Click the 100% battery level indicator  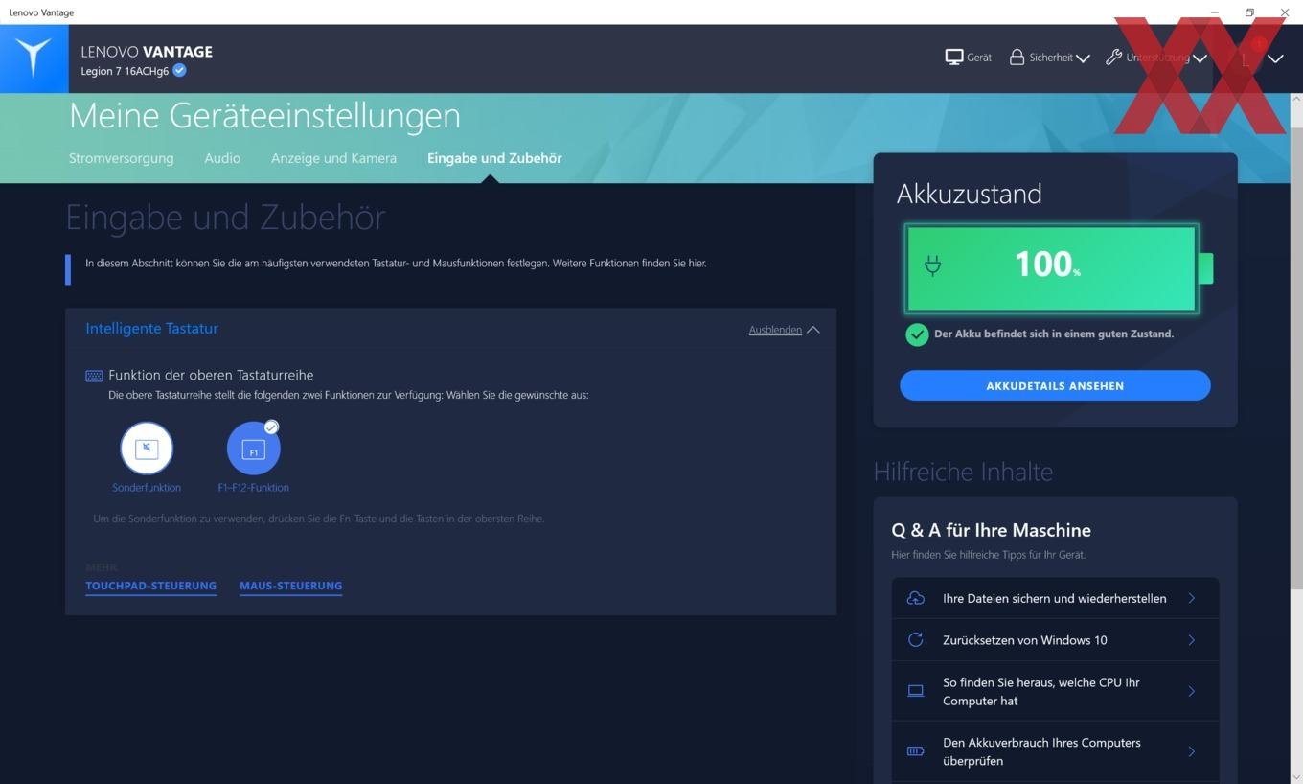tap(1051, 268)
